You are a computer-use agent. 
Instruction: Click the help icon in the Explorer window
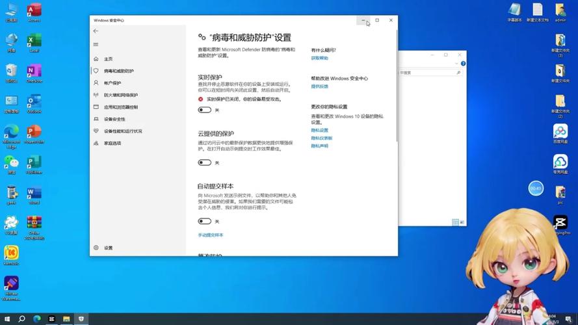pyautogui.click(x=463, y=64)
